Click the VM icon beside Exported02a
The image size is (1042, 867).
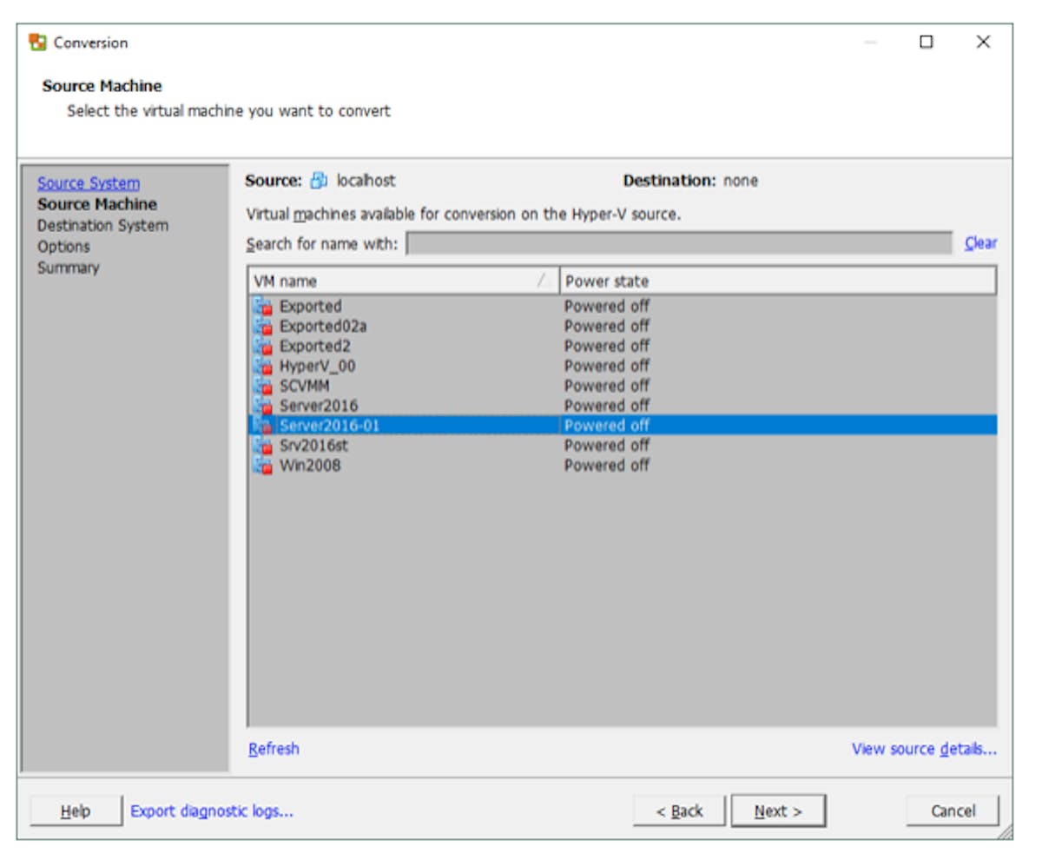(262, 327)
